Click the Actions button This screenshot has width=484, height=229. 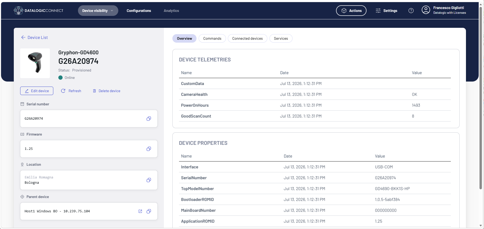351,11
